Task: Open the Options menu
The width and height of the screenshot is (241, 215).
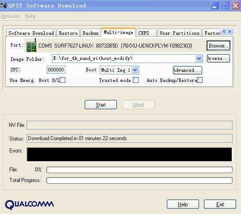Action: click(10, 16)
